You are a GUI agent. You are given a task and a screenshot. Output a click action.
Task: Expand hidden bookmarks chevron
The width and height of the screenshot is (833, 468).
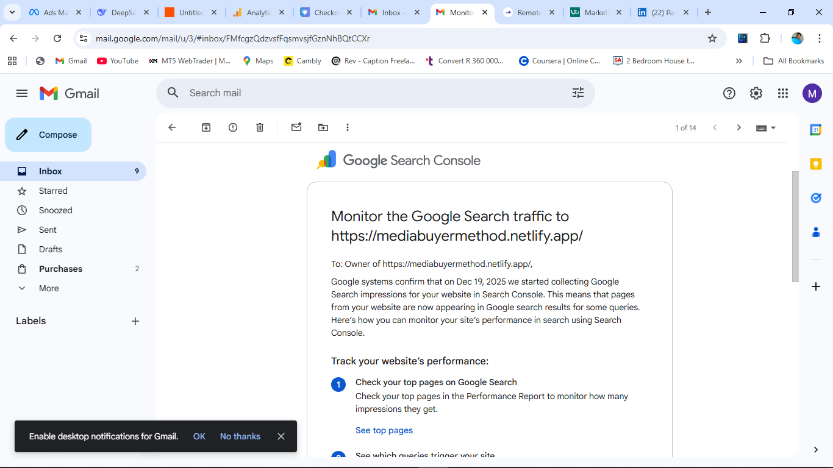[739, 61]
